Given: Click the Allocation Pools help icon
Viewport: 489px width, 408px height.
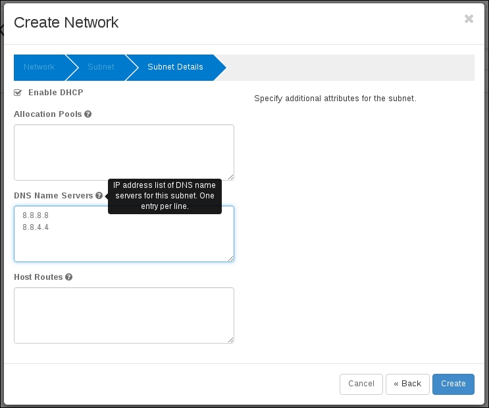Looking at the screenshot, I should [88, 114].
